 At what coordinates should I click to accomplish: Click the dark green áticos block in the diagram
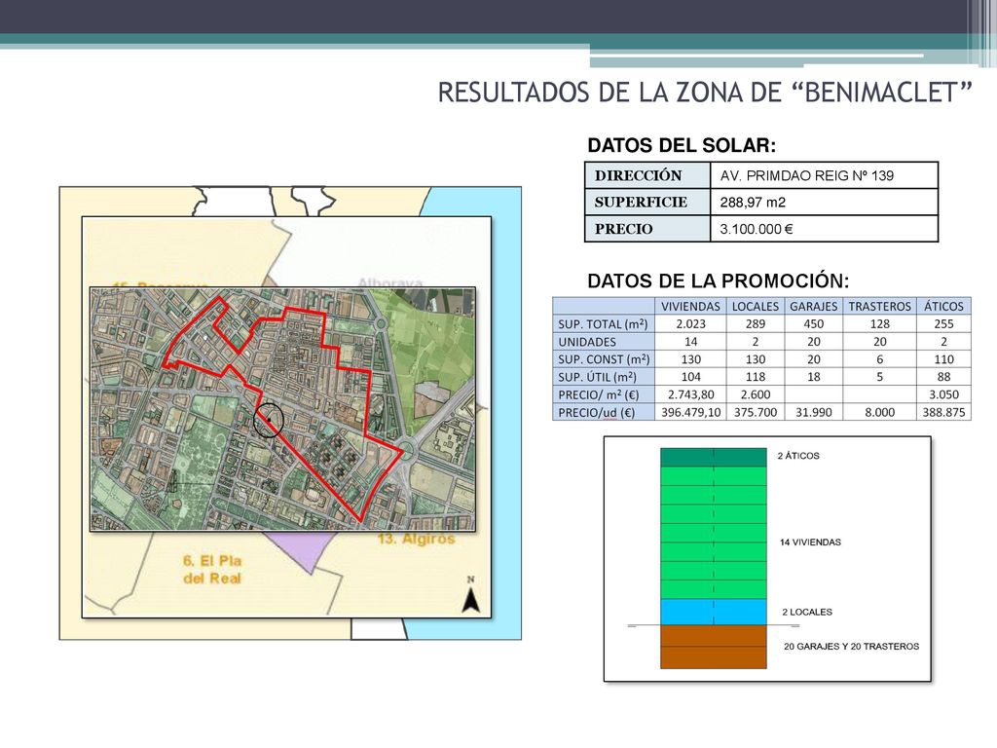coord(714,458)
